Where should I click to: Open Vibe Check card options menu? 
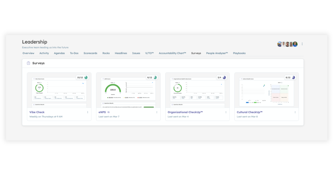point(88,112)
